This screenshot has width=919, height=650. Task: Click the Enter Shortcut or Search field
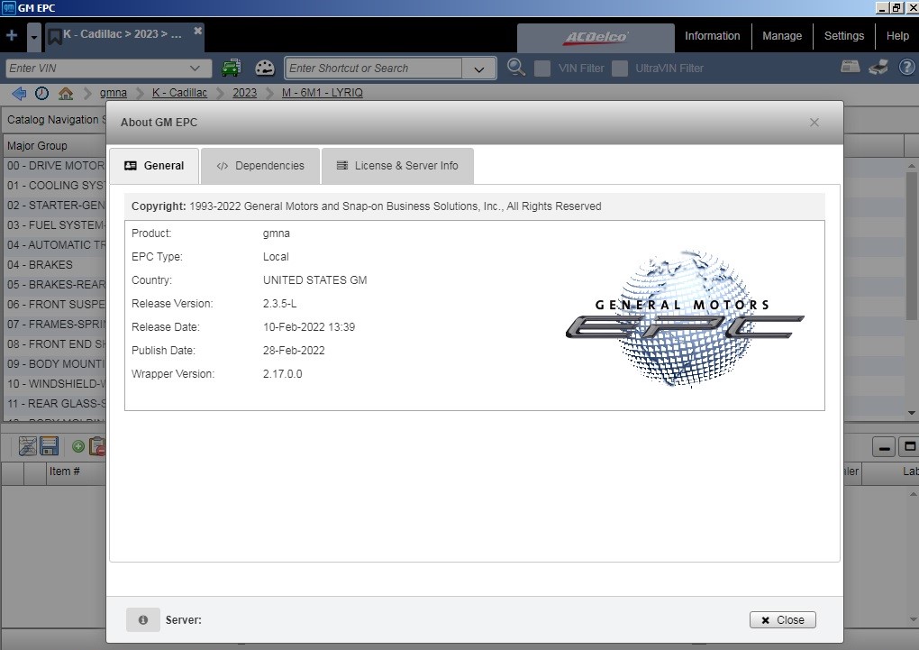click(374, 68)
